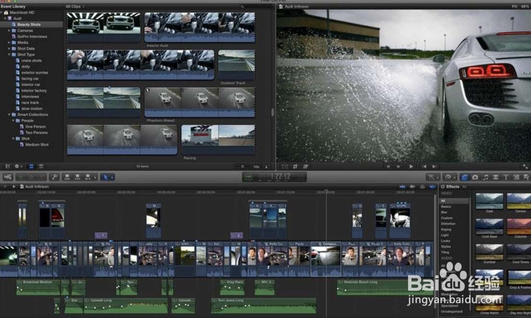531x318 pixels.
Task: Click the append clip edit button
Action: click(88, 176)
